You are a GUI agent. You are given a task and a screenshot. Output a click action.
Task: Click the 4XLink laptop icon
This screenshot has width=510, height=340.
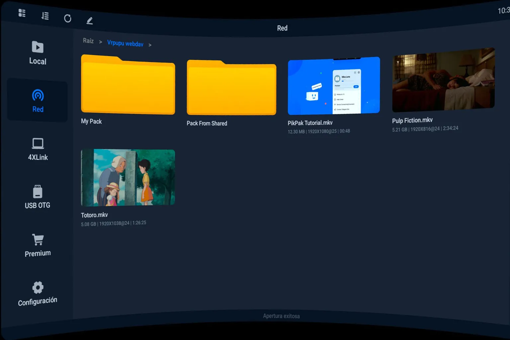pos(38,143)
